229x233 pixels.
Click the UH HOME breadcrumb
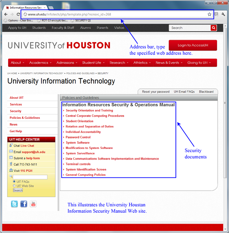click(x=12, y=73)
